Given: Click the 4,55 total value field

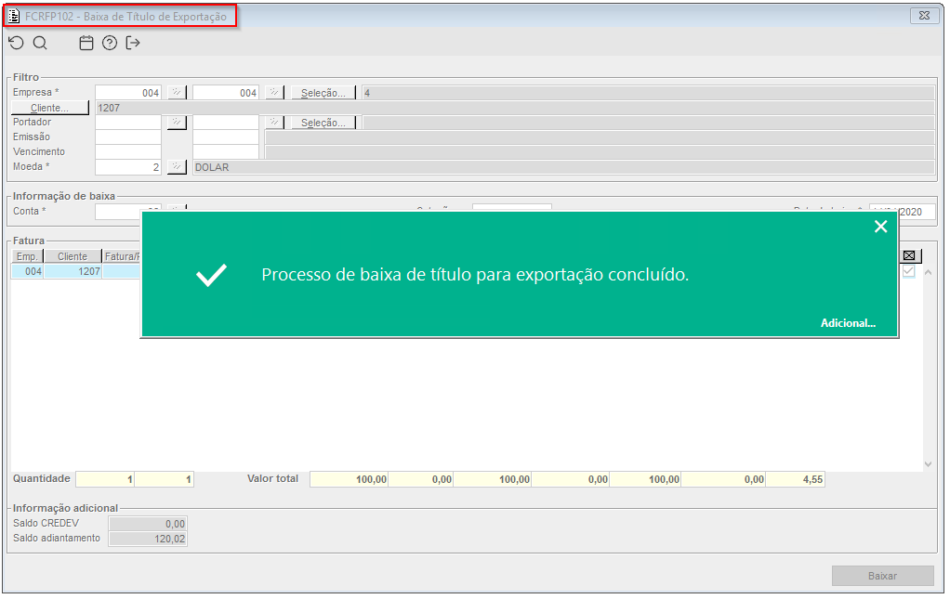Looking at the screenshot, I should (x=795, y=479).
